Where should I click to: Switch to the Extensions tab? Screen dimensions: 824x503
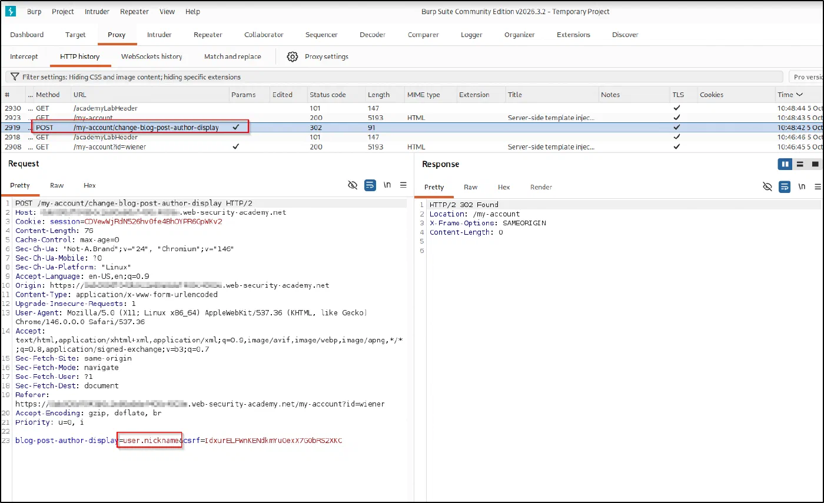click(x=573, y=35)
